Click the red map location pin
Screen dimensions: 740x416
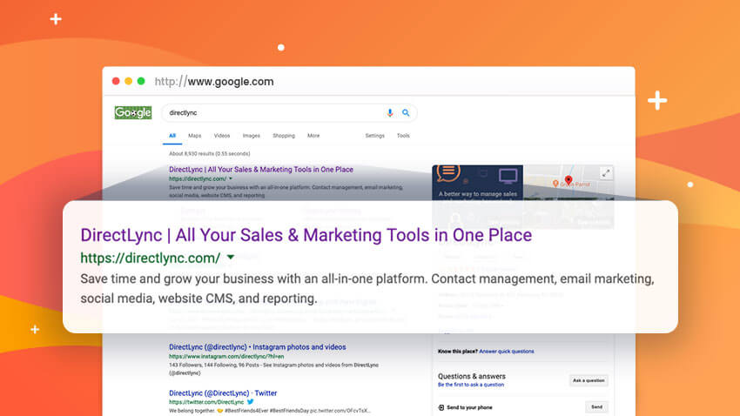pos(568,178)
